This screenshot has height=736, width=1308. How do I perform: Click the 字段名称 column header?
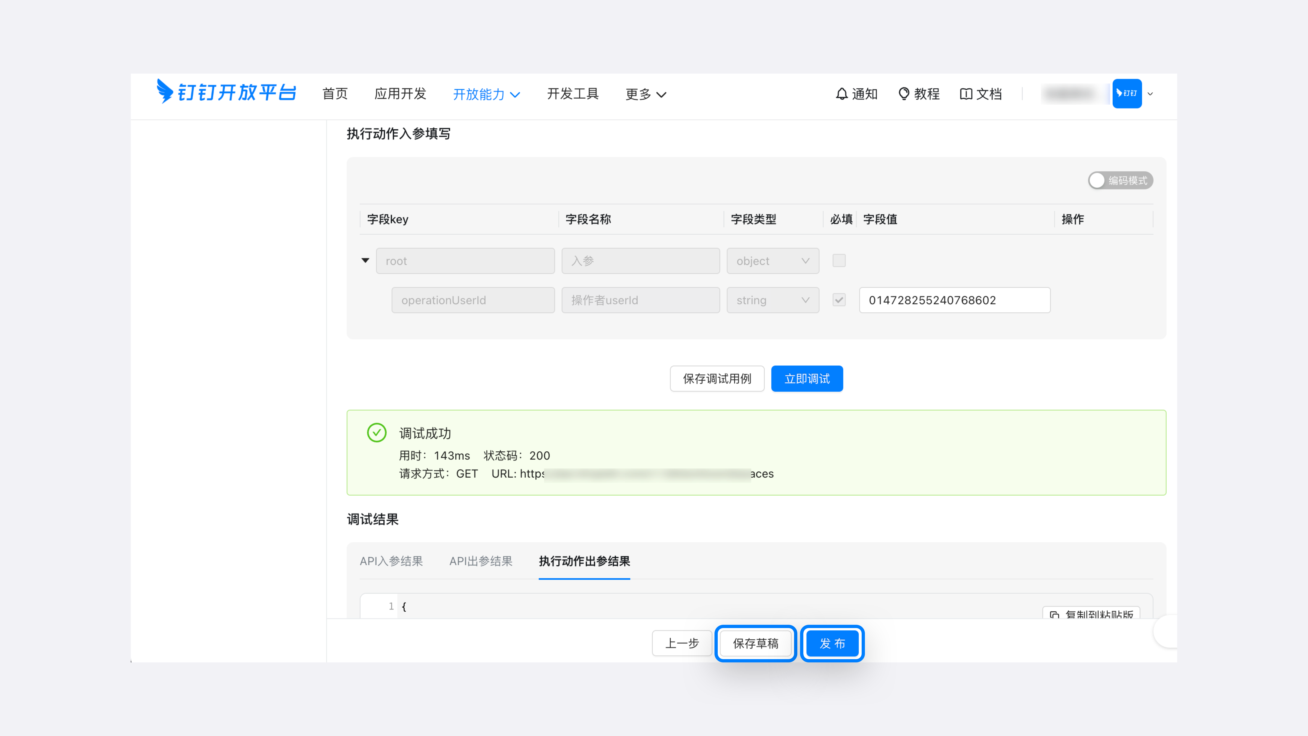click(x=588, y=219)
